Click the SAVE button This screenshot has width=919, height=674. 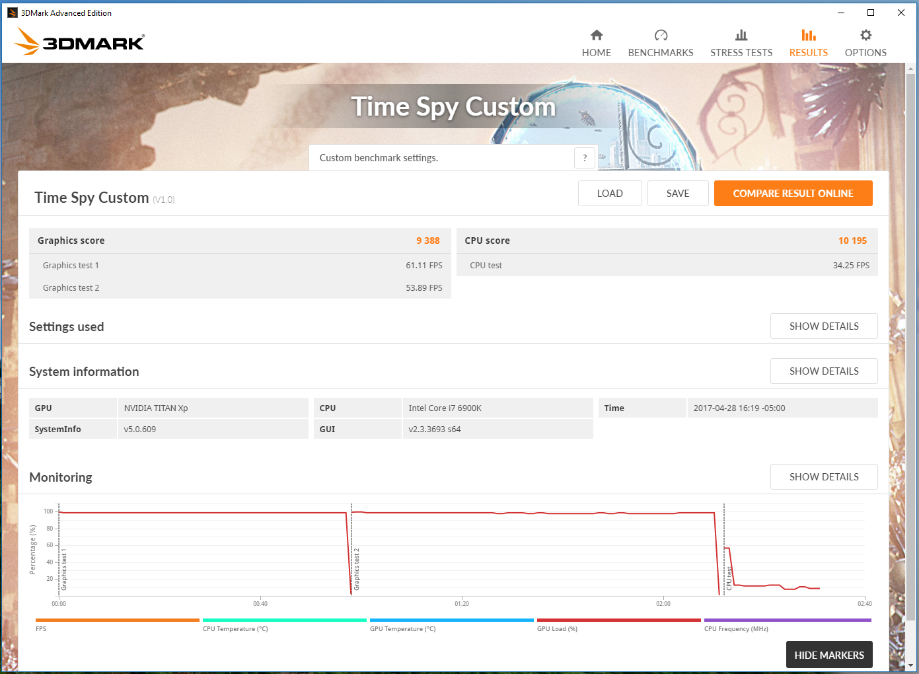tap(678, 194)
